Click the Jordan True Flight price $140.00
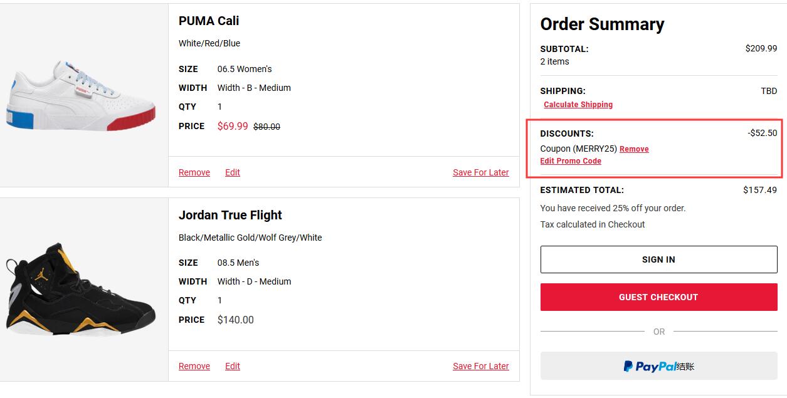The image size is (787, 398). click(x=236, y=320)
